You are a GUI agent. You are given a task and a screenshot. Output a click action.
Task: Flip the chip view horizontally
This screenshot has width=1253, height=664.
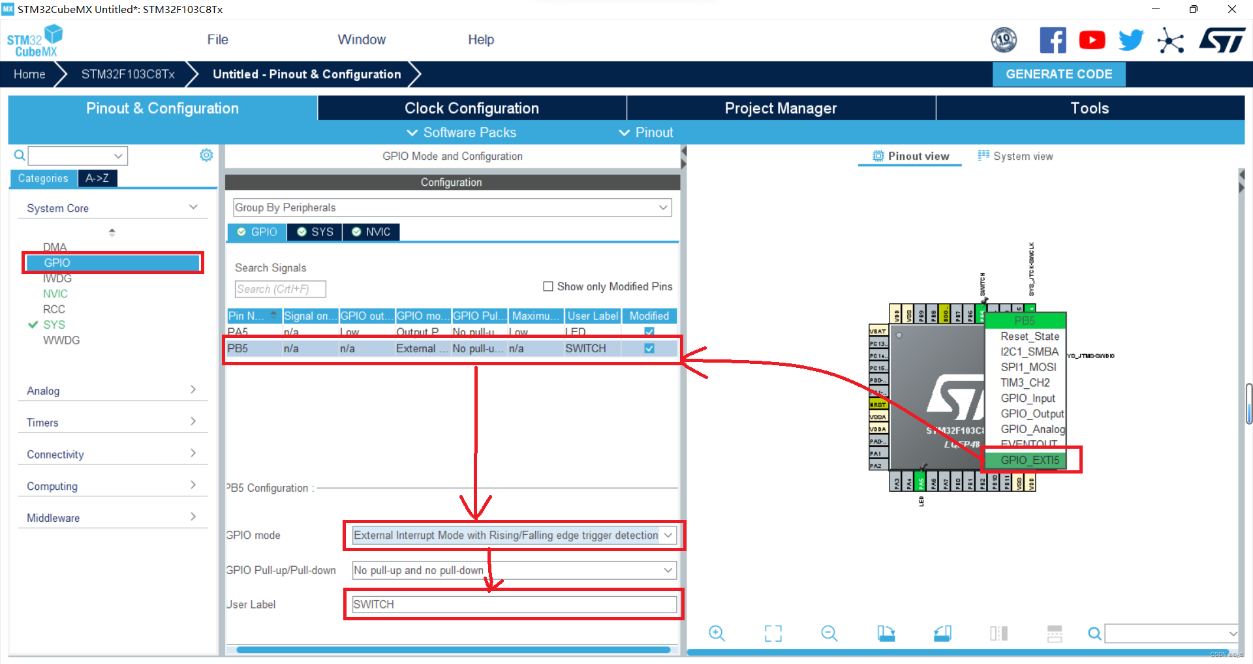(x=998, y=633)
